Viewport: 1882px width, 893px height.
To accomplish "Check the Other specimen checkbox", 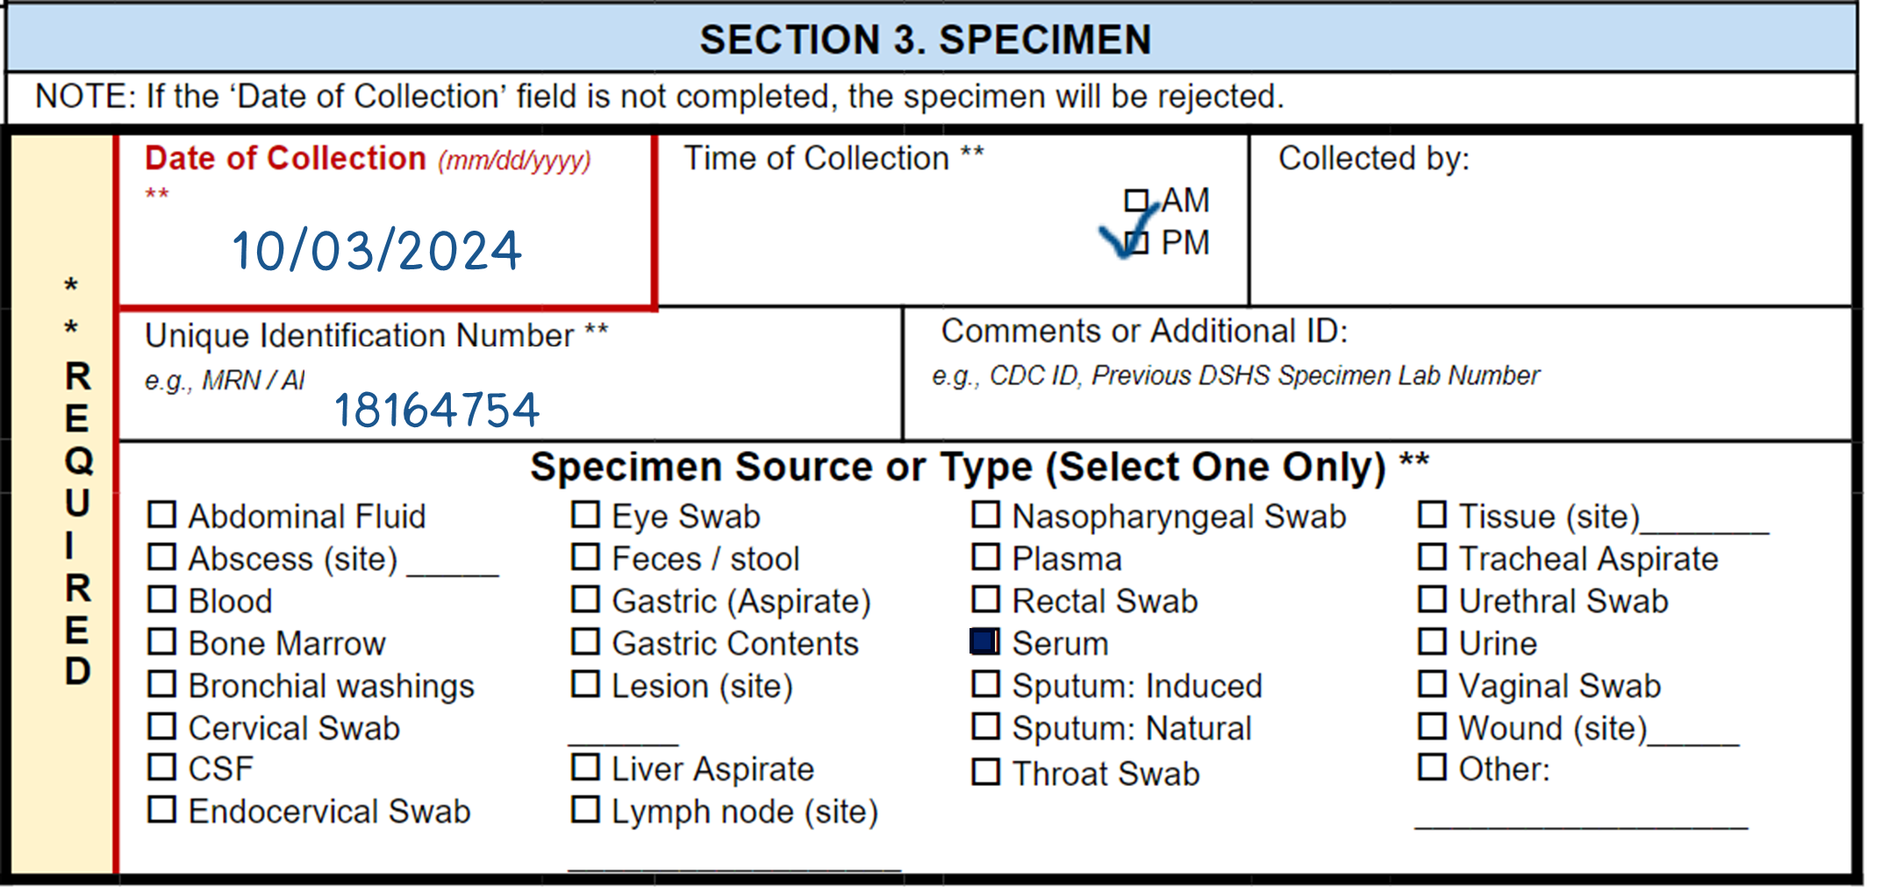I will click(1432, 768).
